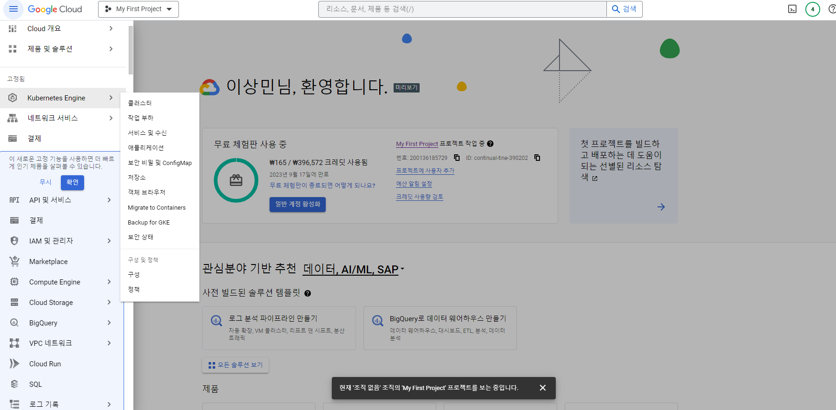Image resolution: width=836 pixels, height=410 pixels.
Task: Click the 네트워크 서비스 sidebar icon
Action: (x=13, y=118)
